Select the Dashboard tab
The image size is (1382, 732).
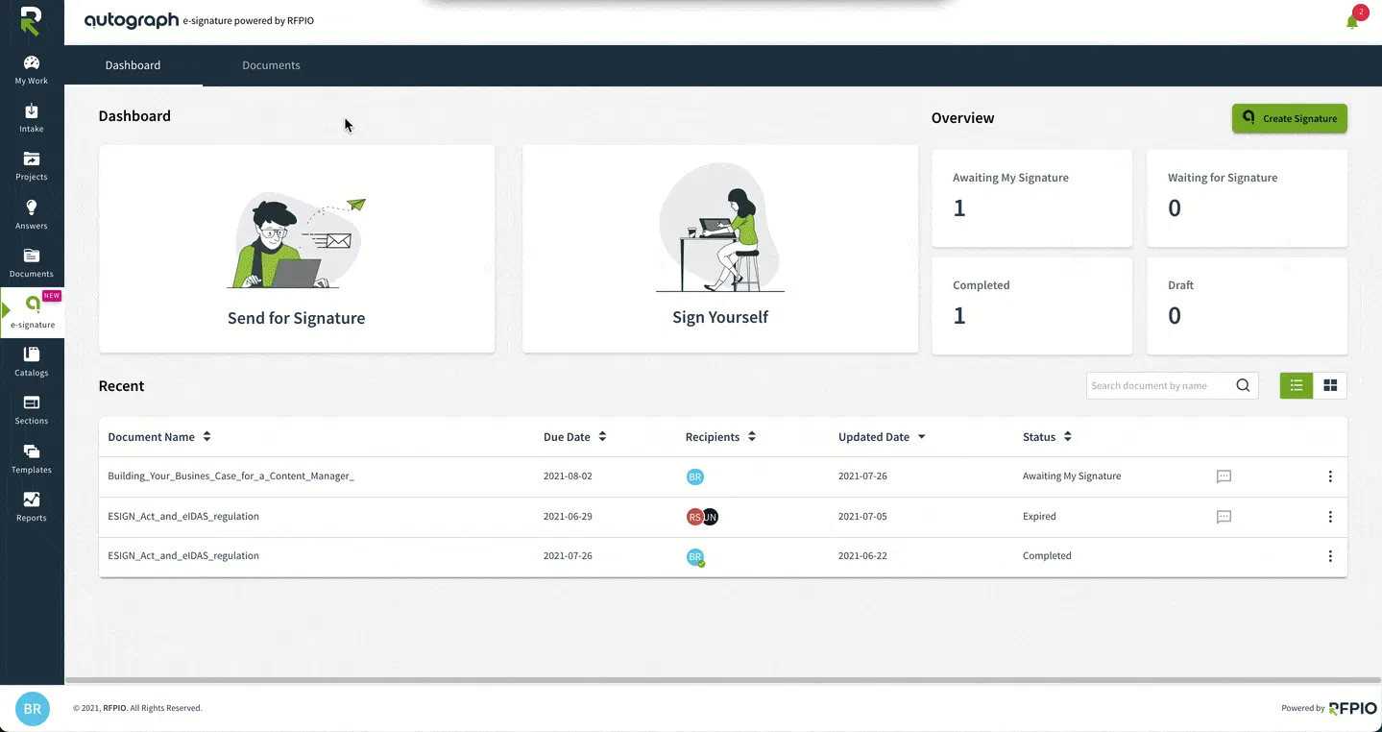[133, 65]
